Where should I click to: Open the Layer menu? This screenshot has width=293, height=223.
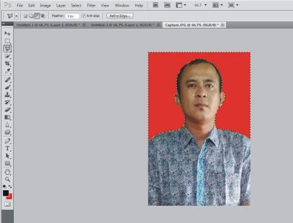point(61,5)
